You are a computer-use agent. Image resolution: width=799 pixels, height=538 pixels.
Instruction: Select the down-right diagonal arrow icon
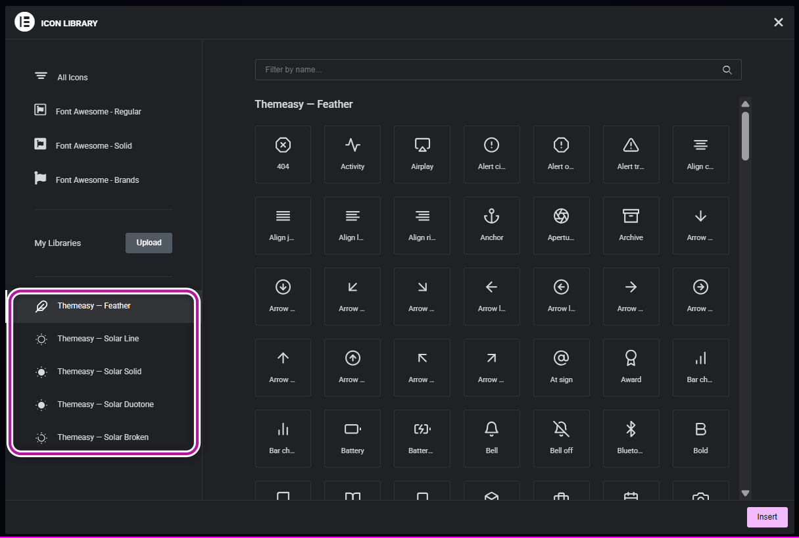(422, 297)
